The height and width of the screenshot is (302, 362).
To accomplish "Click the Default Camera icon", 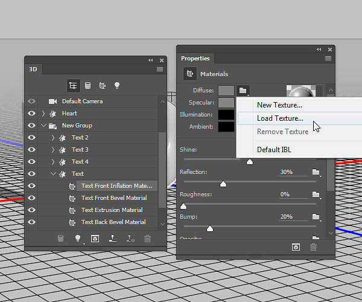I will pos(52,101).
